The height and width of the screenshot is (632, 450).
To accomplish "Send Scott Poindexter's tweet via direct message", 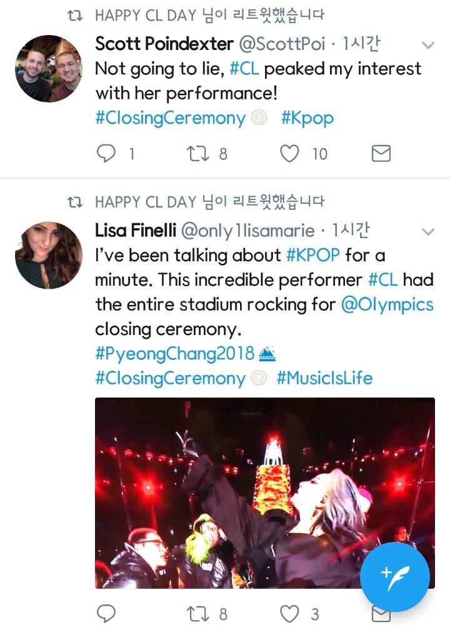I will [x=381, y=153].
